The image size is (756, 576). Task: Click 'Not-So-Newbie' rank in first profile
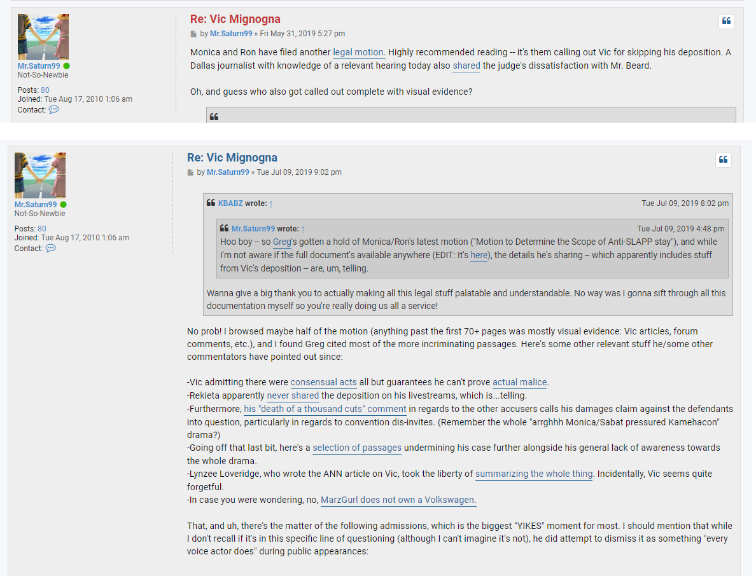pyautogui.click(x=43, y=75)
